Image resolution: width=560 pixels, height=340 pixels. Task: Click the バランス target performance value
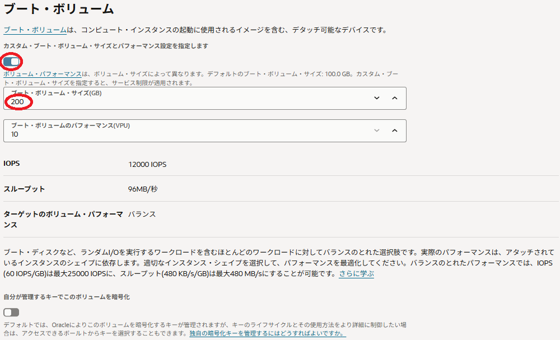tap(142, 214)
